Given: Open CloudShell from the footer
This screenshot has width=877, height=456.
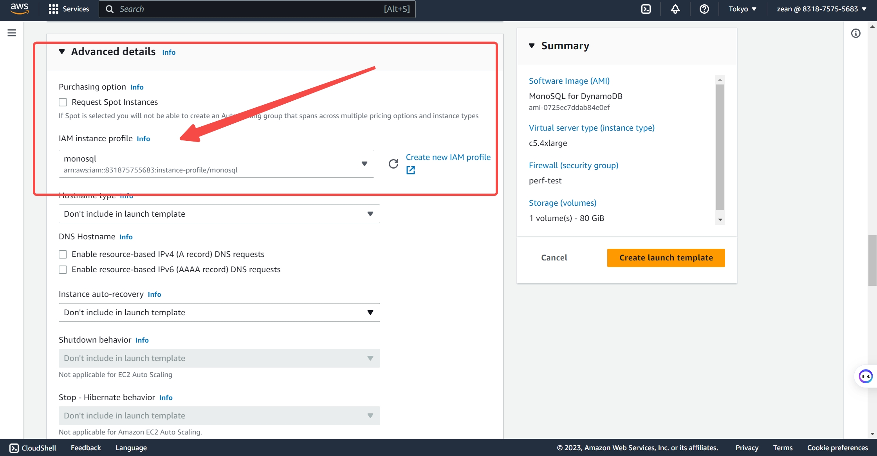Looking at the screenshot, I should point(33,448).
